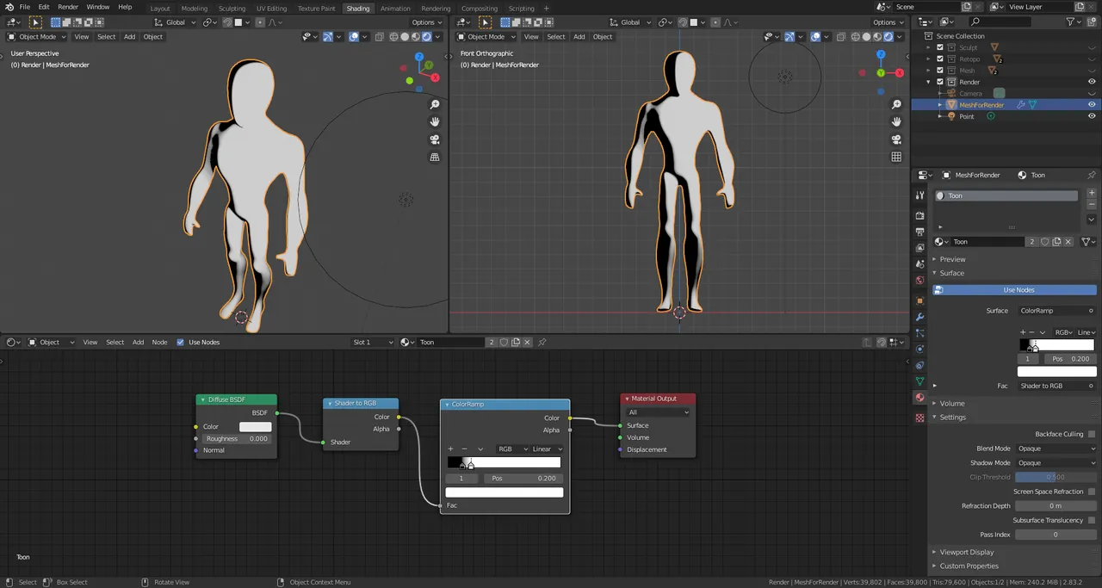This screenshot has height=588, width=1102.
Task: Enable Subsurface Translucency checkbox
Action: click(1092, 520)
